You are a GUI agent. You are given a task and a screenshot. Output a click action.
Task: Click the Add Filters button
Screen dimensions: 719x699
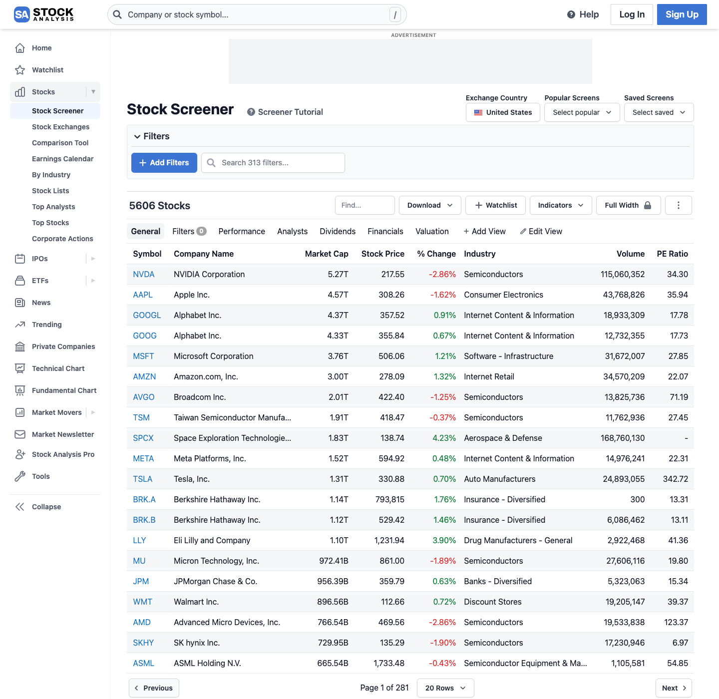click(164, 163)
